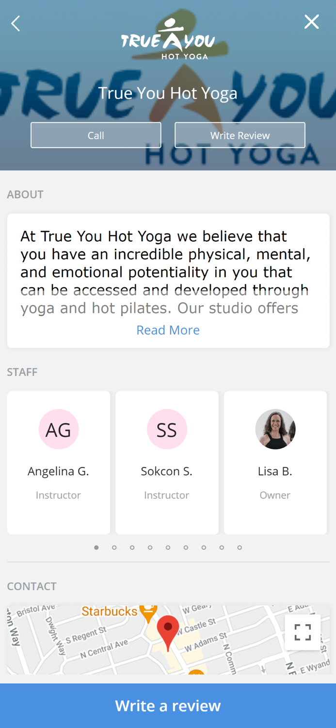Open Lisa B.'s owner staff card
The image size is (336, 728).
coord(275,462)
